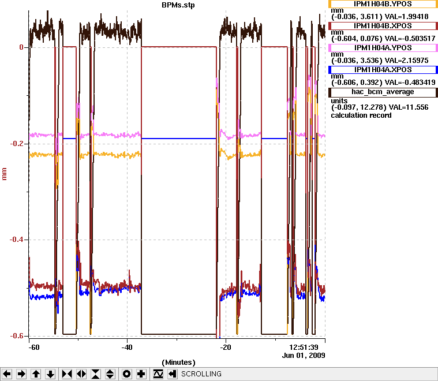Select the IPM1H04A.XPOS legend entry
The width and height of the screenshot is (438, 381).
click(x=383, y=70)
